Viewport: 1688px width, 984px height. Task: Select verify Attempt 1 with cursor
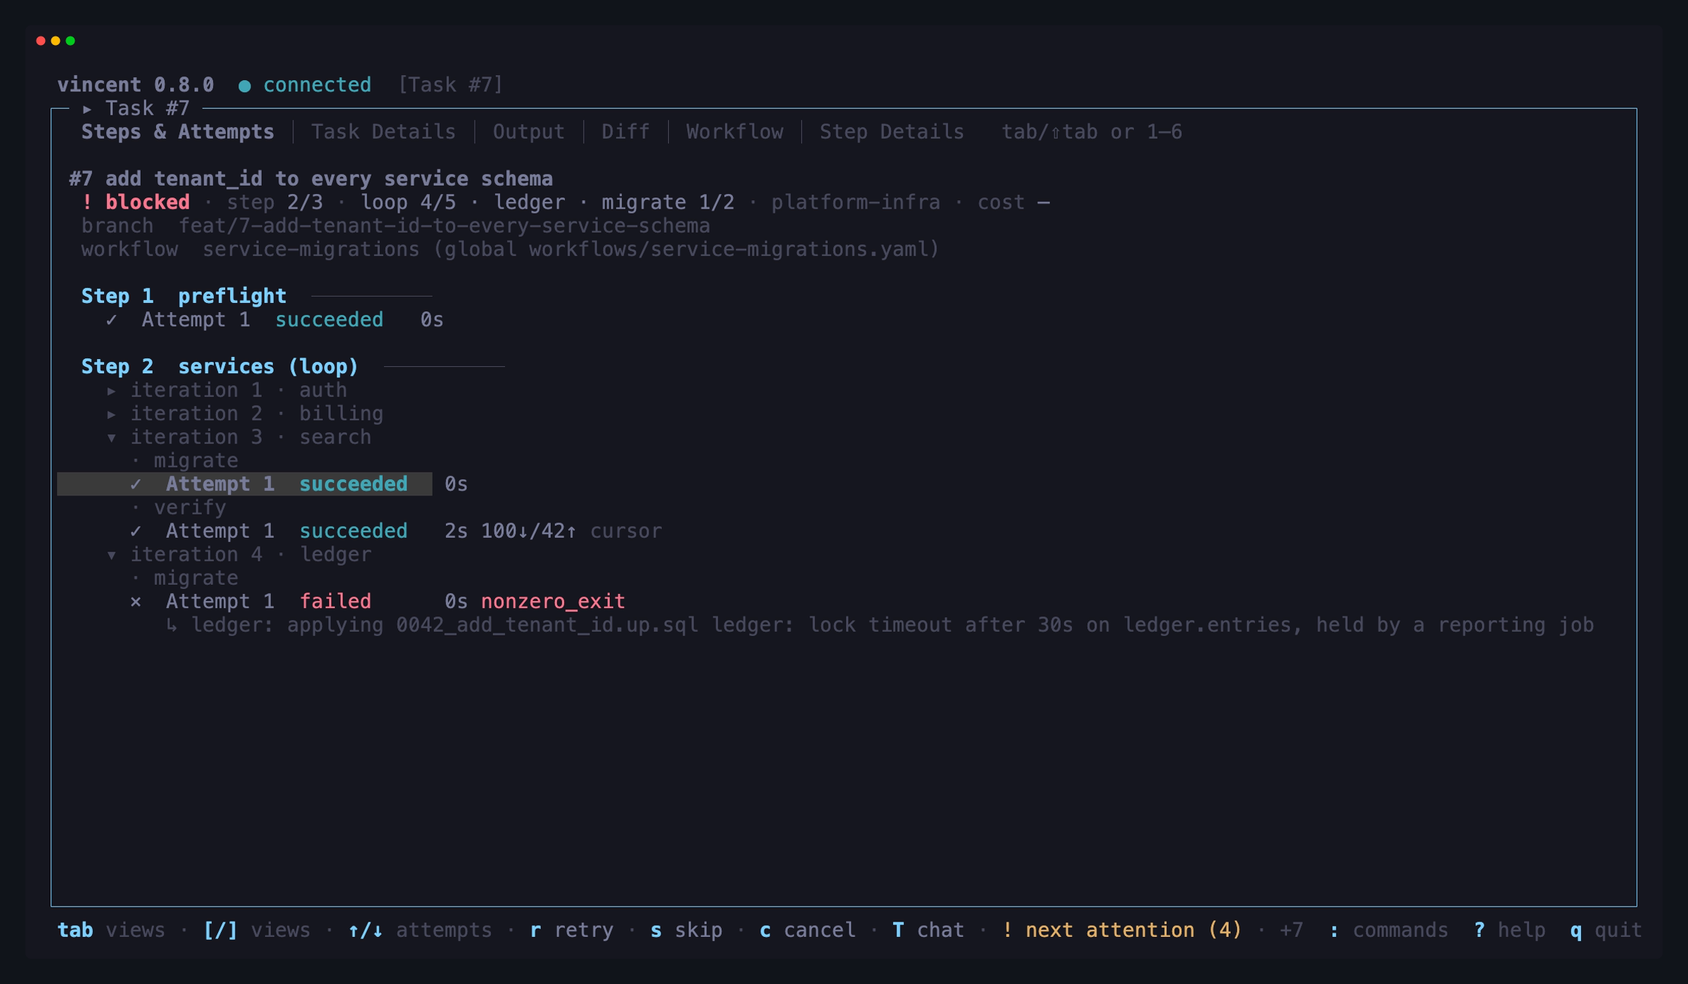pyautogui.click(x=395, y=531)
